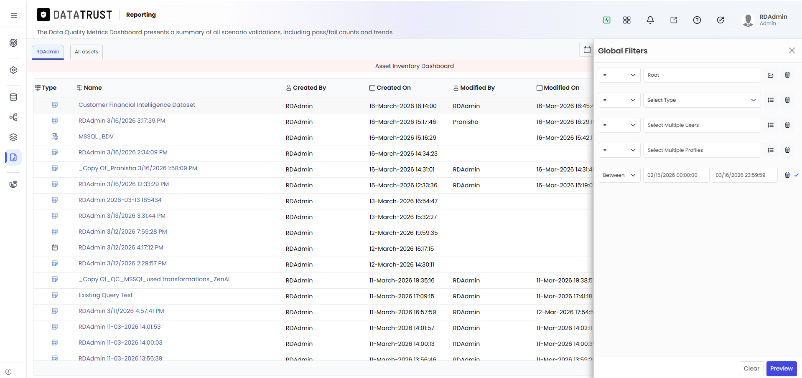Screen dimensions: 802x378
Task: Close the Global Filters panel
Action: tap(792, 50)
